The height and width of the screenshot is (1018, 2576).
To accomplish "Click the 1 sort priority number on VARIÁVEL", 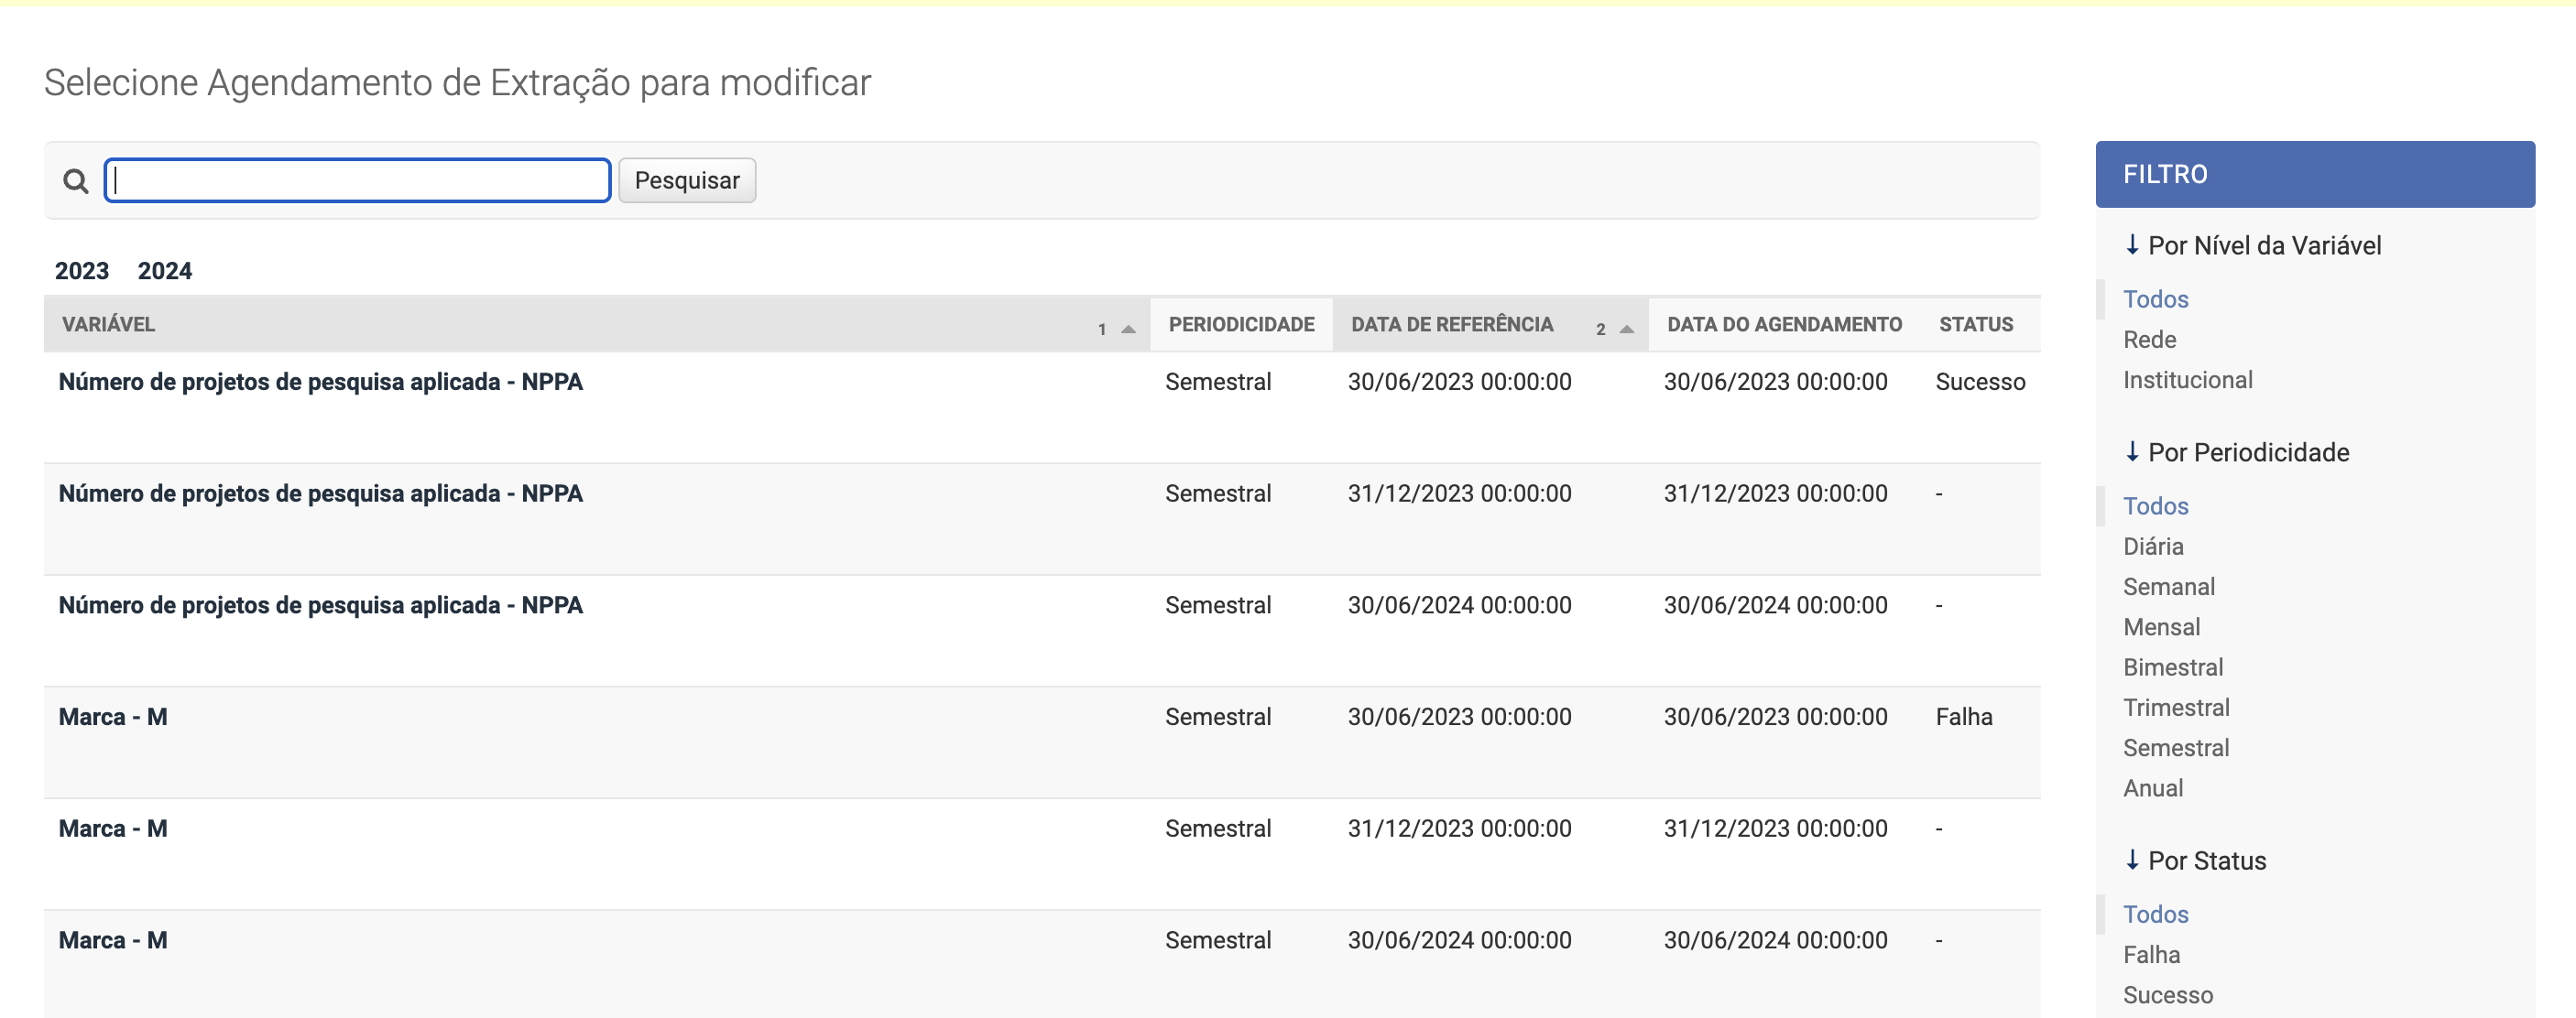I will tap(1102, 330).
